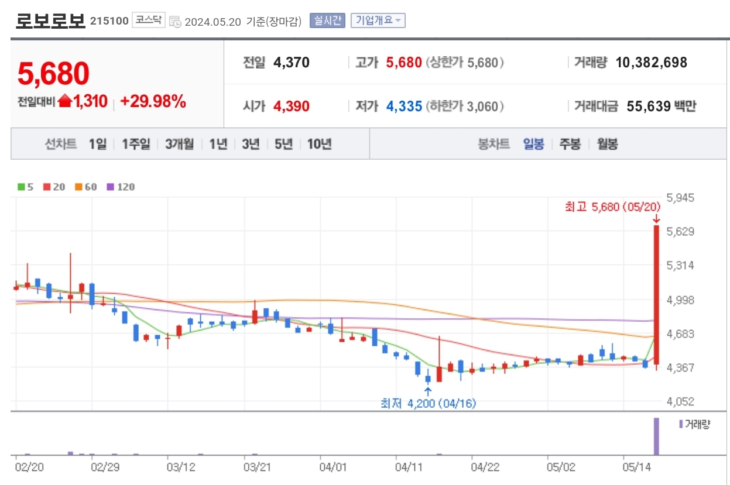Click the current price 5,680 in large red
This screenshot has height=485, width=730.
(53, 73)
